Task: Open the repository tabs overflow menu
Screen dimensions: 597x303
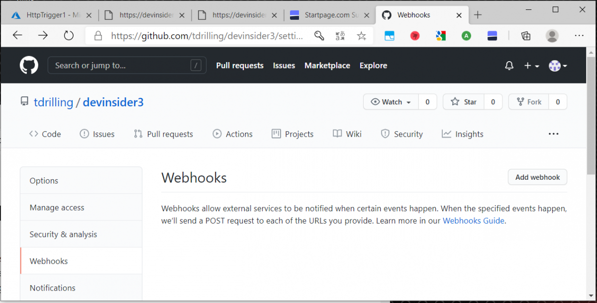Action: click(553, 134)
